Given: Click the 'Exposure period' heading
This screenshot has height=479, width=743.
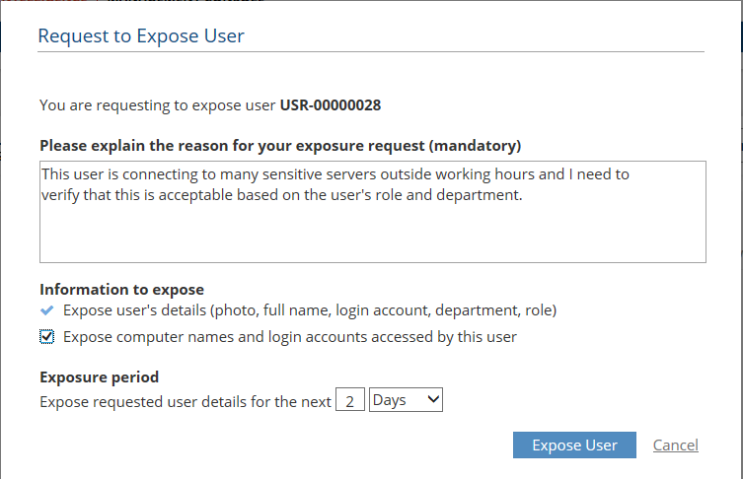Looking at the screenshot, I should 99,376.
